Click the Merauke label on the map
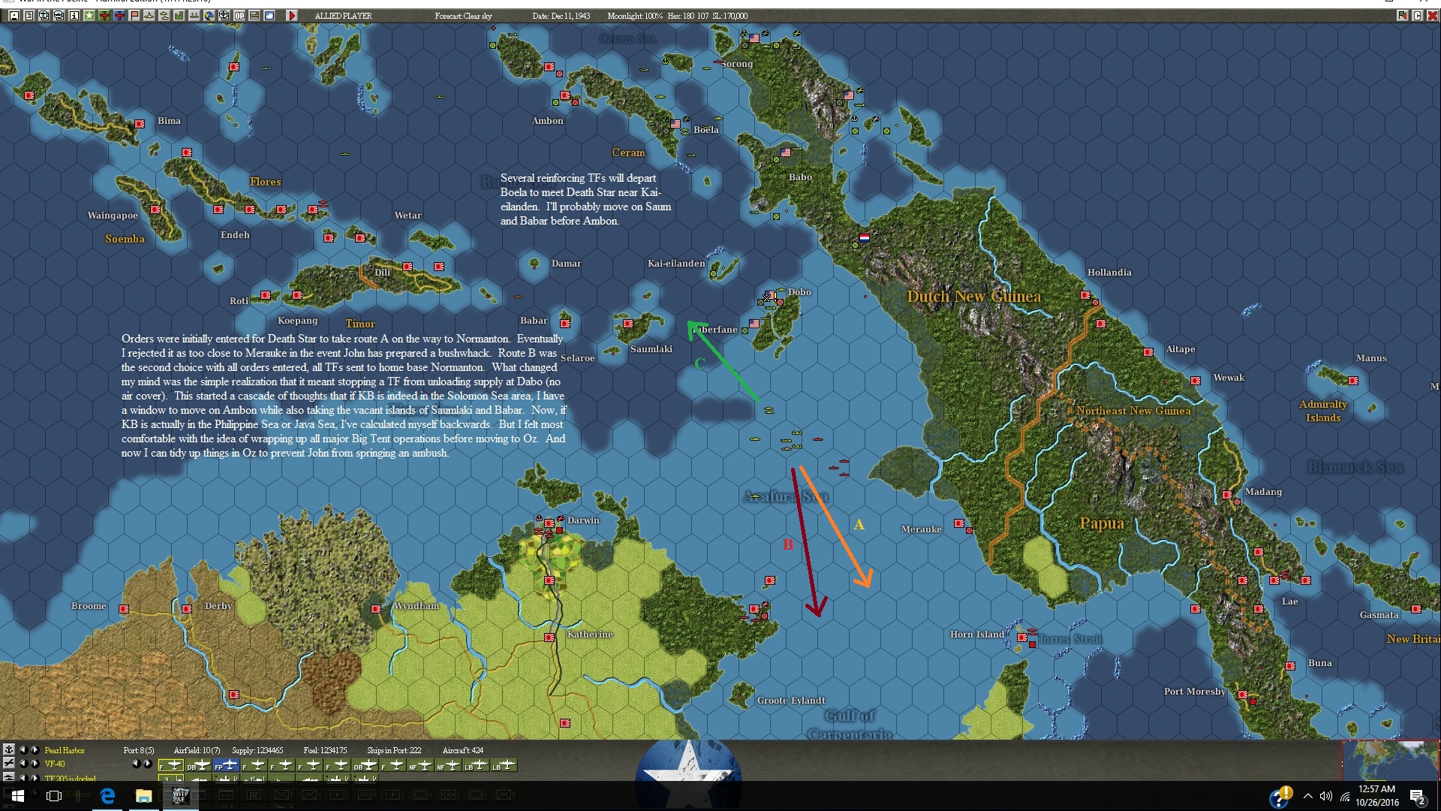The height and width of the screenshot is (811, 1441). (921, 529)
